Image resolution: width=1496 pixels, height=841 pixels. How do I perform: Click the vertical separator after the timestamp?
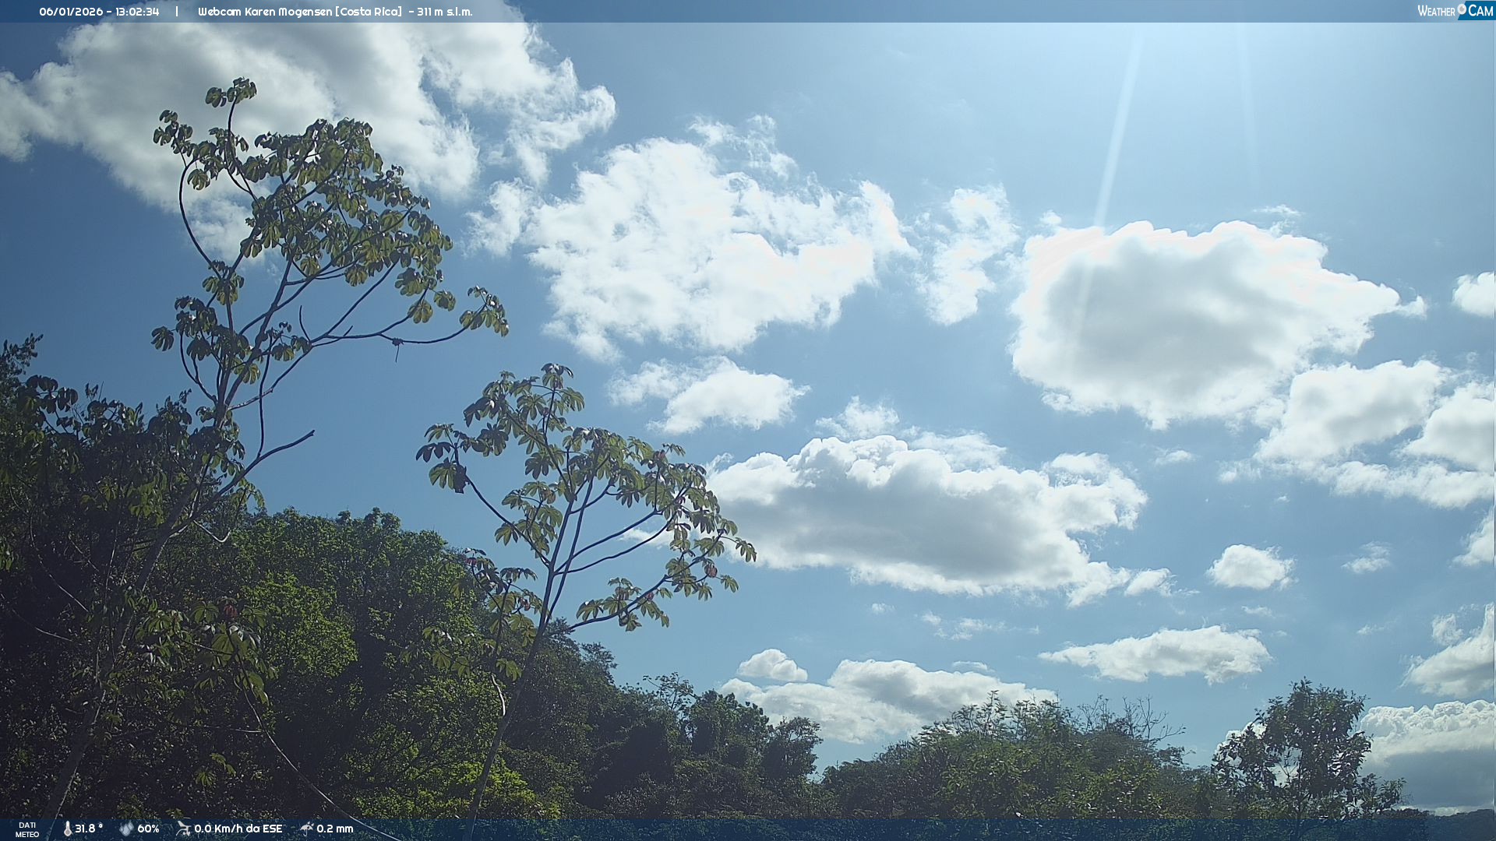pos(177,12)
